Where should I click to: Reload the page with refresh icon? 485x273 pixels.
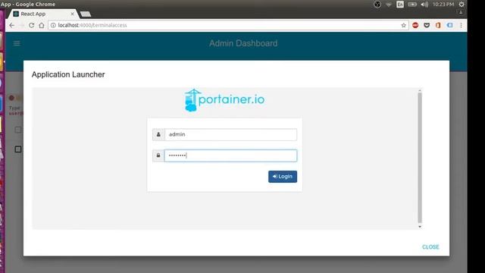point(31,25)
